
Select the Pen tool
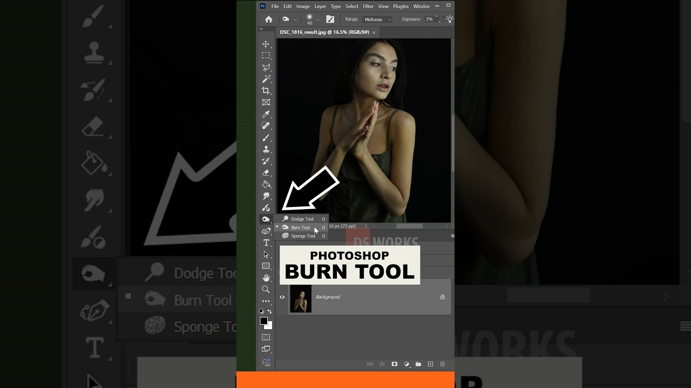click(x=266, y=231)
